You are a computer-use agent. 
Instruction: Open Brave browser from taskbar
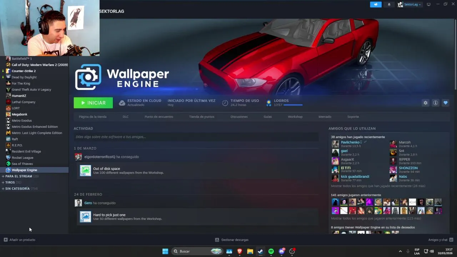(240, 251)
